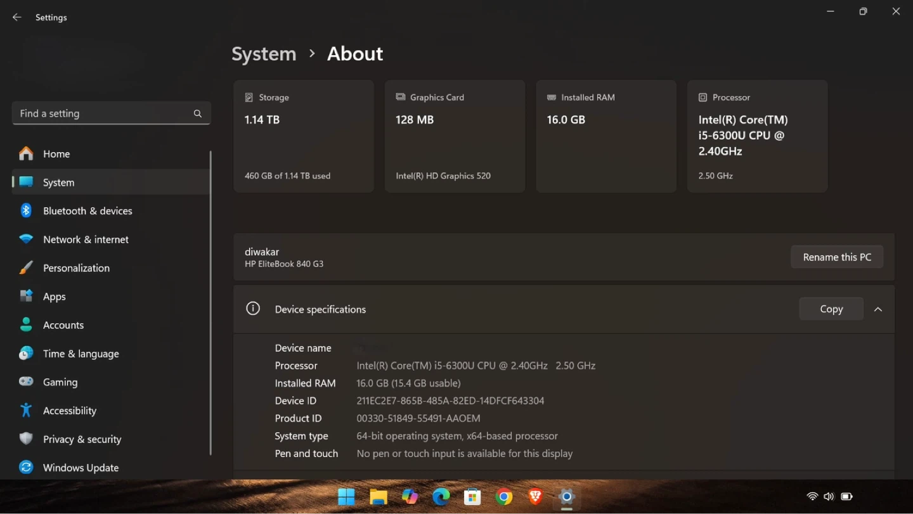Click the Windows Update sync icon
Viewport: 913px width, 514px height.
coord(26,467)
